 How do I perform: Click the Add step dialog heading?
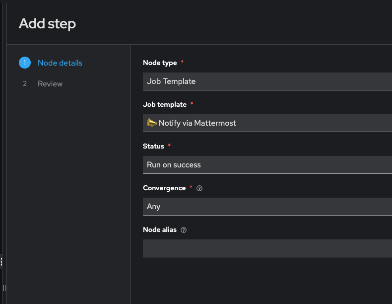47,23
